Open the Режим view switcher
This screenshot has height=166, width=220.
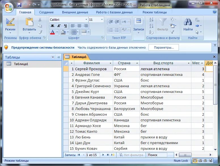tap(10, 26)
